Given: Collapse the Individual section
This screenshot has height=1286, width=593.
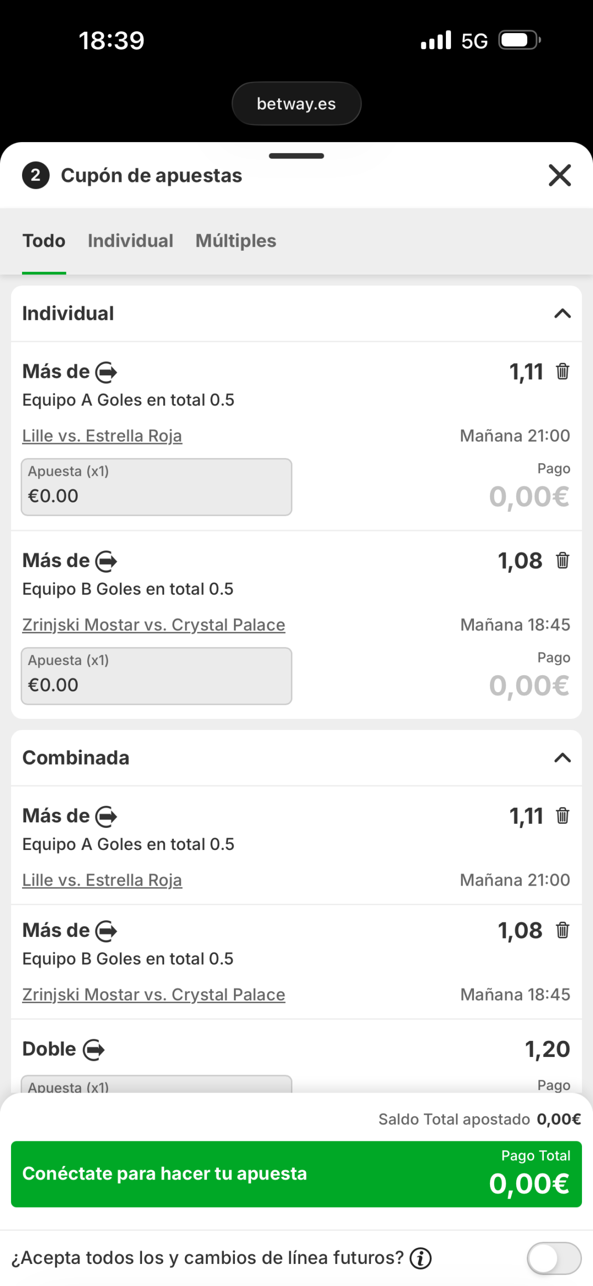Looking at the screenshot, I should pyautogui.click(x=562, y=313).
